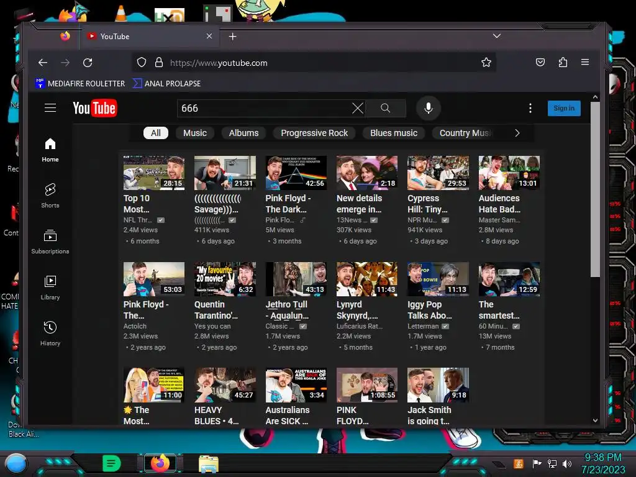Open YouTube settings three-dot menu
The width and height of the screenshot is (636, 477).
530,108
